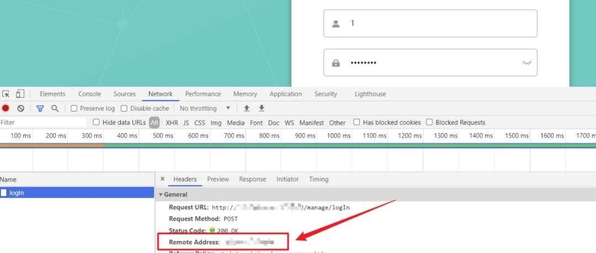Filter requests by WS

[289, 123]
